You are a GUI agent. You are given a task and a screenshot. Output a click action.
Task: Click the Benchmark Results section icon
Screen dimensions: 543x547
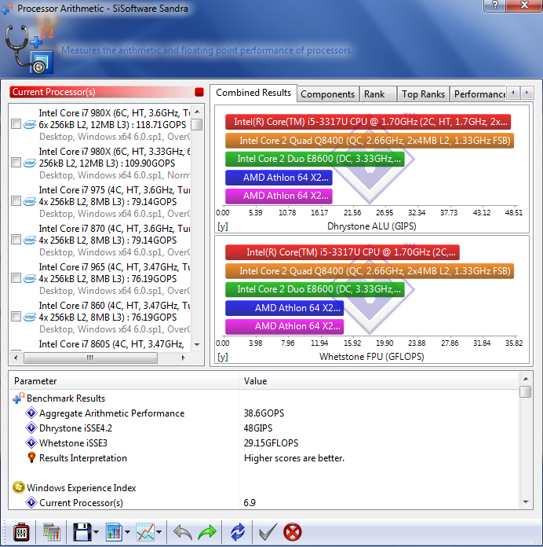[19, 398]
